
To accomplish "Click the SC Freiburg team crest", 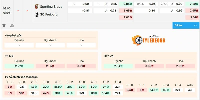I will point(37,14).
